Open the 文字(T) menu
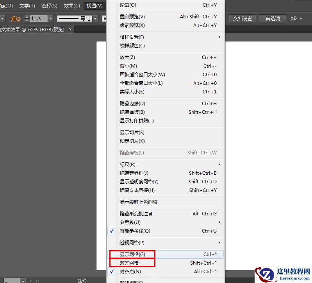This screenshot has width=312, height=283. [27, 6]
